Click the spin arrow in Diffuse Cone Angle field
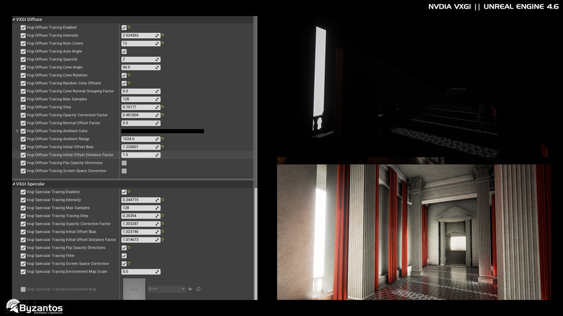563x316 pixels. point(157,67)
